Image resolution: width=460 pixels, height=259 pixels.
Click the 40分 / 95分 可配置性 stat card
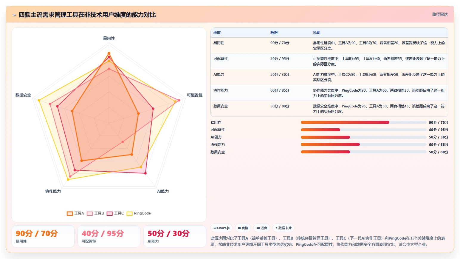coord(109,236)
